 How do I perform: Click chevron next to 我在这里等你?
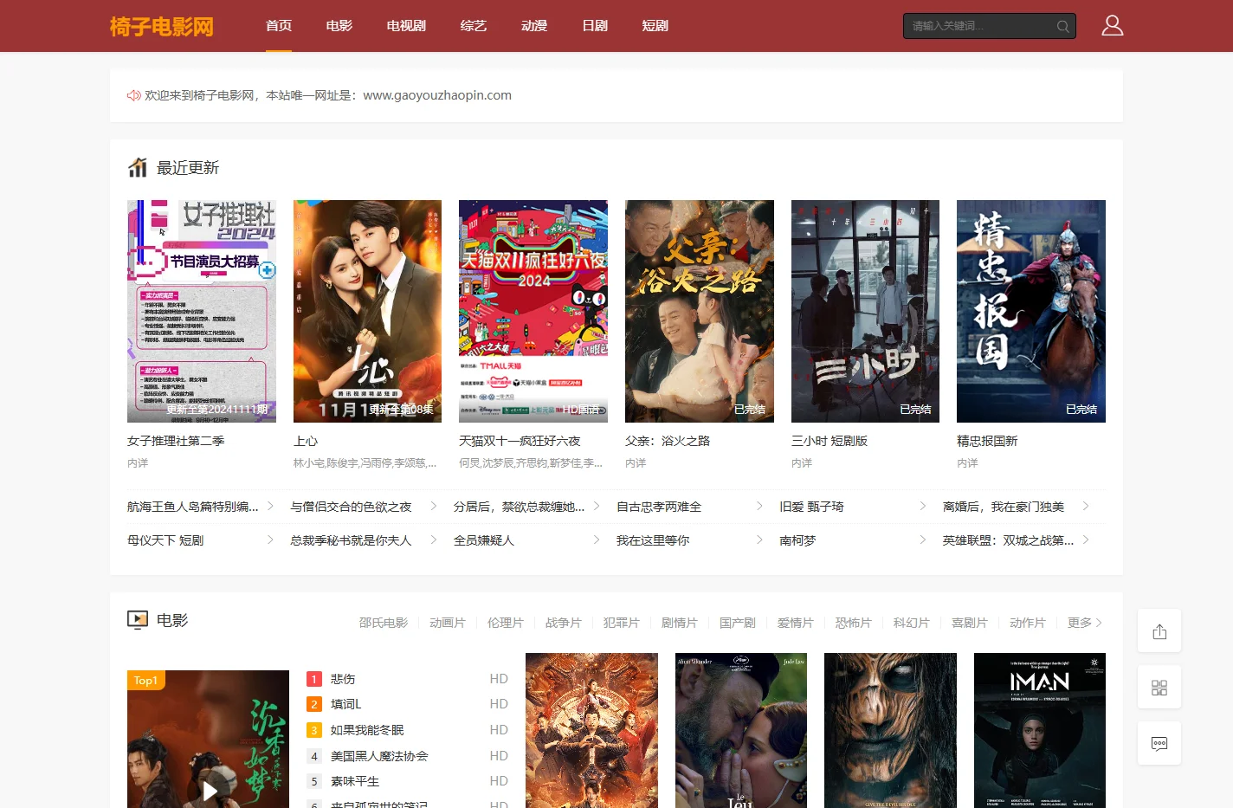pos(759,540)
